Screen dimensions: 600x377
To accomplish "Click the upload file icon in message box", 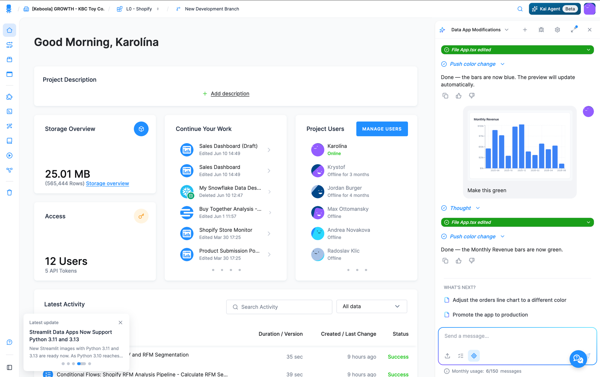I will (447, 356).
